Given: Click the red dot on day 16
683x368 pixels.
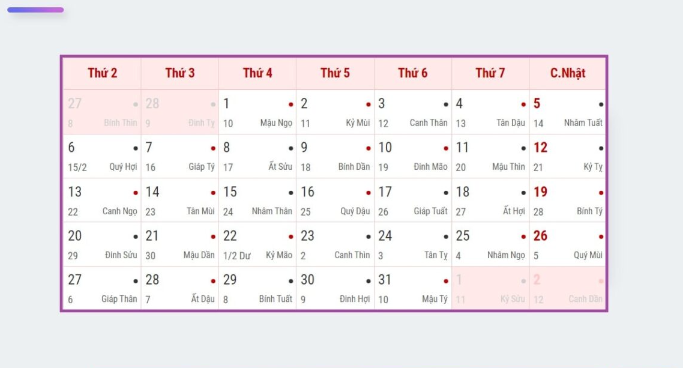Looking at the screenshot, I should [368, 193].
